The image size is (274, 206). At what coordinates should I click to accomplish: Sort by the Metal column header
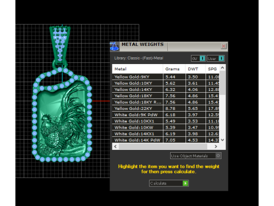point(138,69)
